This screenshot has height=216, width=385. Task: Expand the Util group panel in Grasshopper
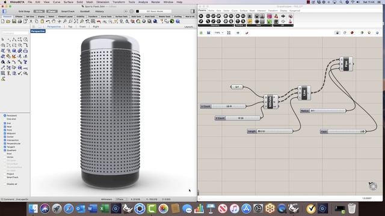(x=283, y=25)
